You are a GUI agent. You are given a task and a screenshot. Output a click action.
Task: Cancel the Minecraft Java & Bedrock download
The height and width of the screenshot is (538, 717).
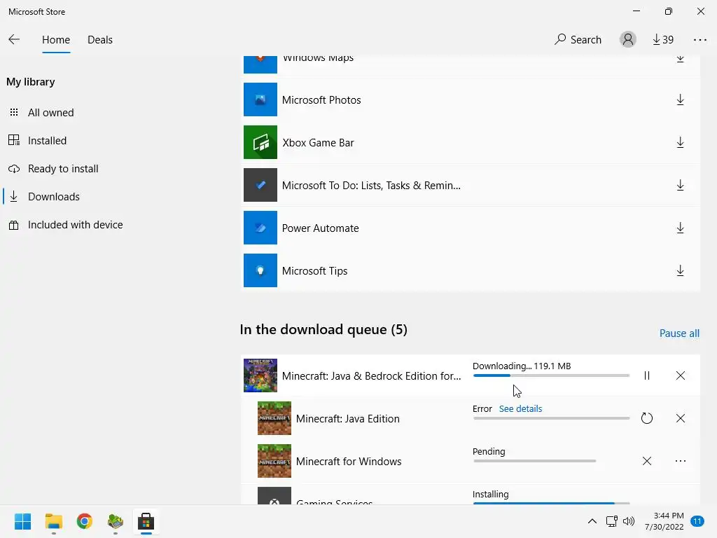tap(680, 375)
